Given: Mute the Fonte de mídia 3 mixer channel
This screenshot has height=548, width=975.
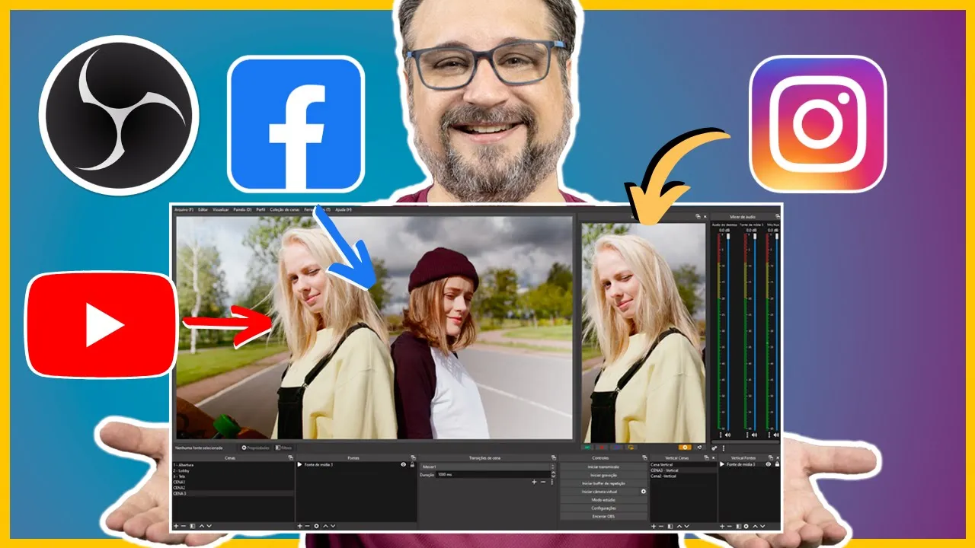Looking at the screenshot, I should tap(754, 435).
